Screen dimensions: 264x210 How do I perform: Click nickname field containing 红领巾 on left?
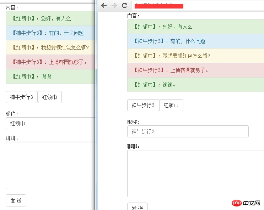pos(50,123)
